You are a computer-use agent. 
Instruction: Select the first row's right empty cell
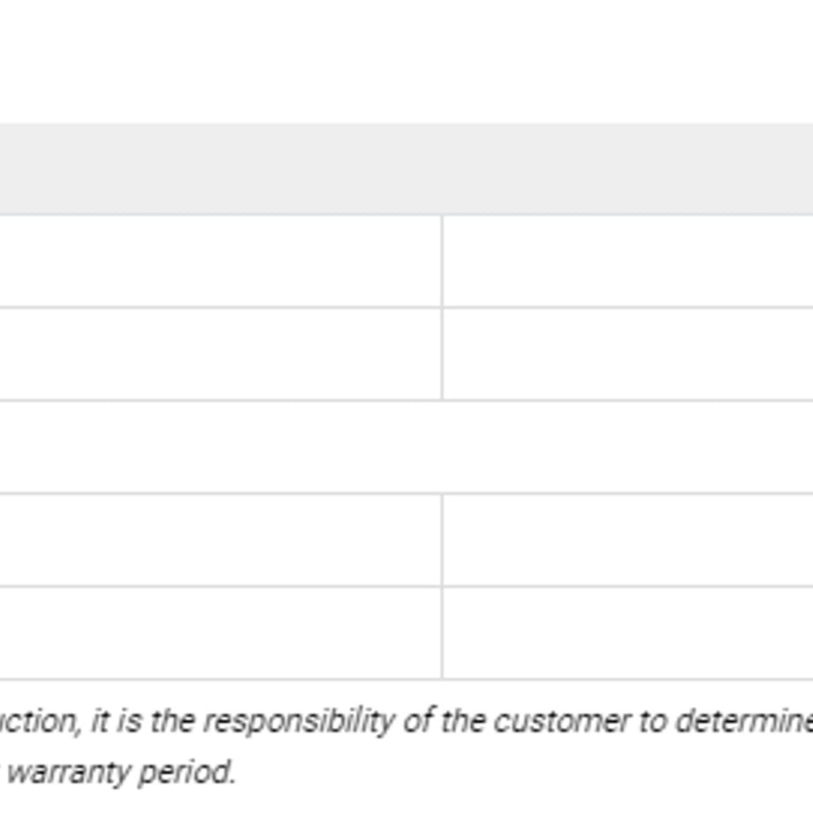(x=628, y=261)
